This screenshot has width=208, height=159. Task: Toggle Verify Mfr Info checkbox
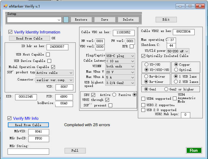pyautogui.click(x=9, y=118)
